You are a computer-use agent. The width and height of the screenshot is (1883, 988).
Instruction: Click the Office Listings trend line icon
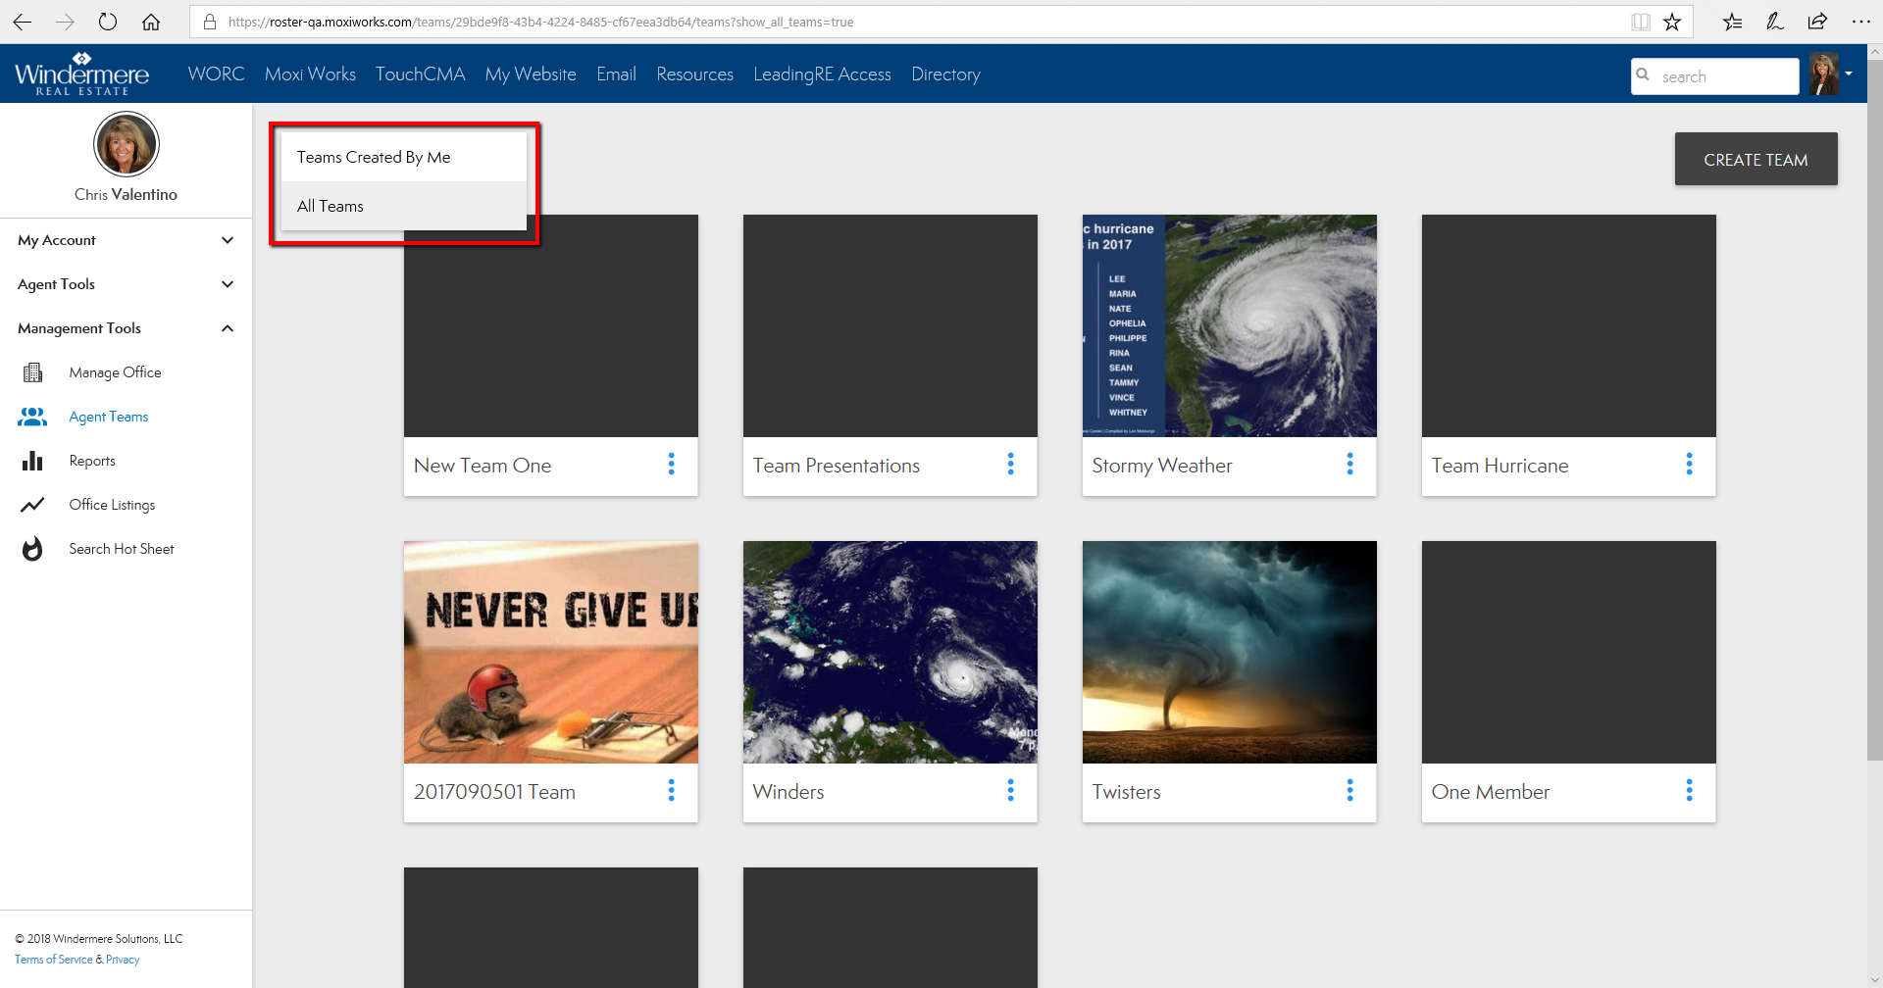click(32, 505)
